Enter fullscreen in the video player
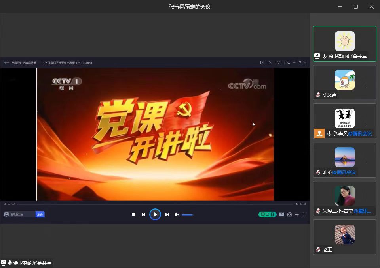 305,214
